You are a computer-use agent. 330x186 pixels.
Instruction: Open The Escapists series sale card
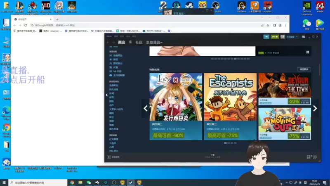(230, 107)
